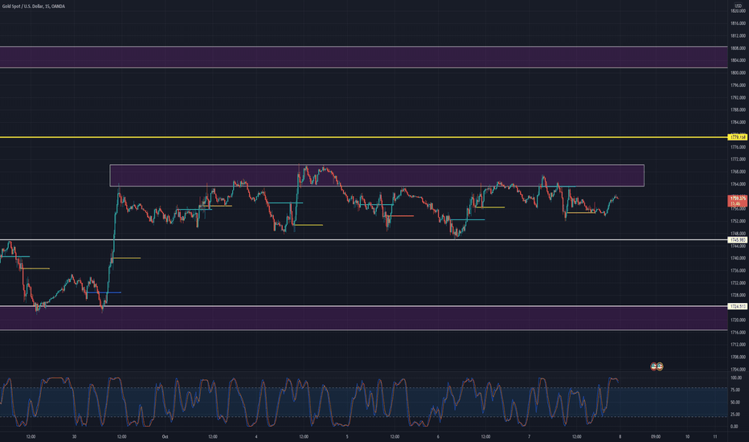Click the yellow 1779.158 price label
Image resolution: width=749 pixels, height=442 pixels.
738,137
